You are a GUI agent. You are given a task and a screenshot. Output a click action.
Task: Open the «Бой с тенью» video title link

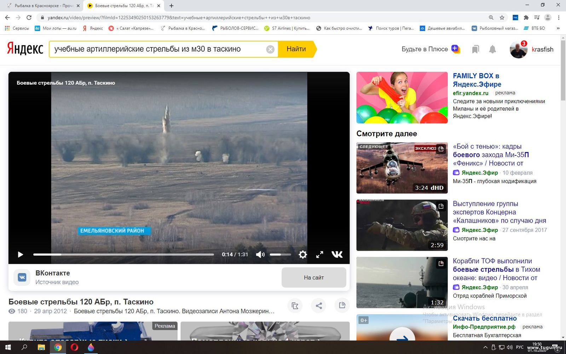(x=491, y=155)
